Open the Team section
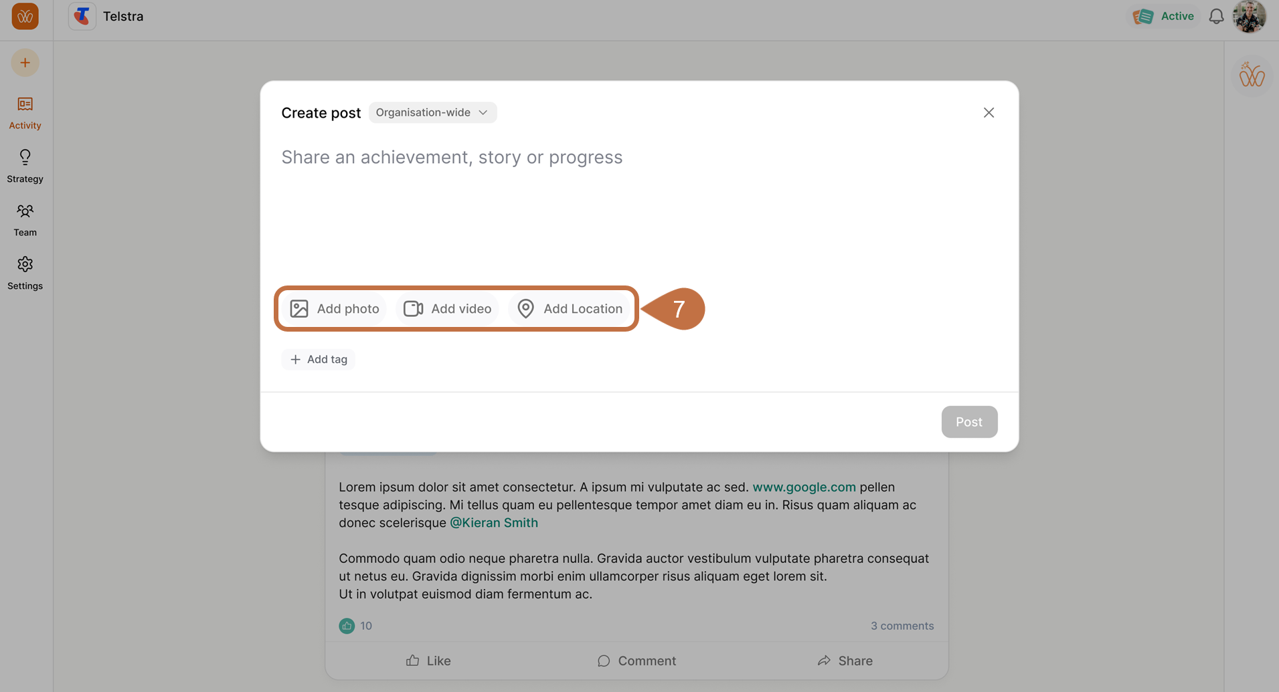Viewport: 1279px width, 692px height. [25, 219]
